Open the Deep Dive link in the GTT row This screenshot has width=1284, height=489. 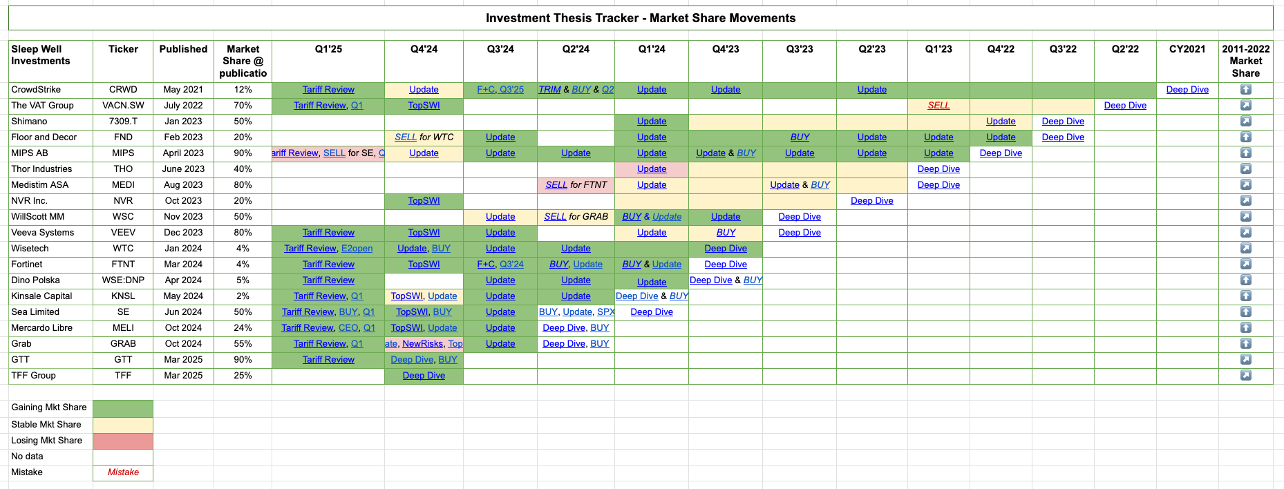click(412, 359)
